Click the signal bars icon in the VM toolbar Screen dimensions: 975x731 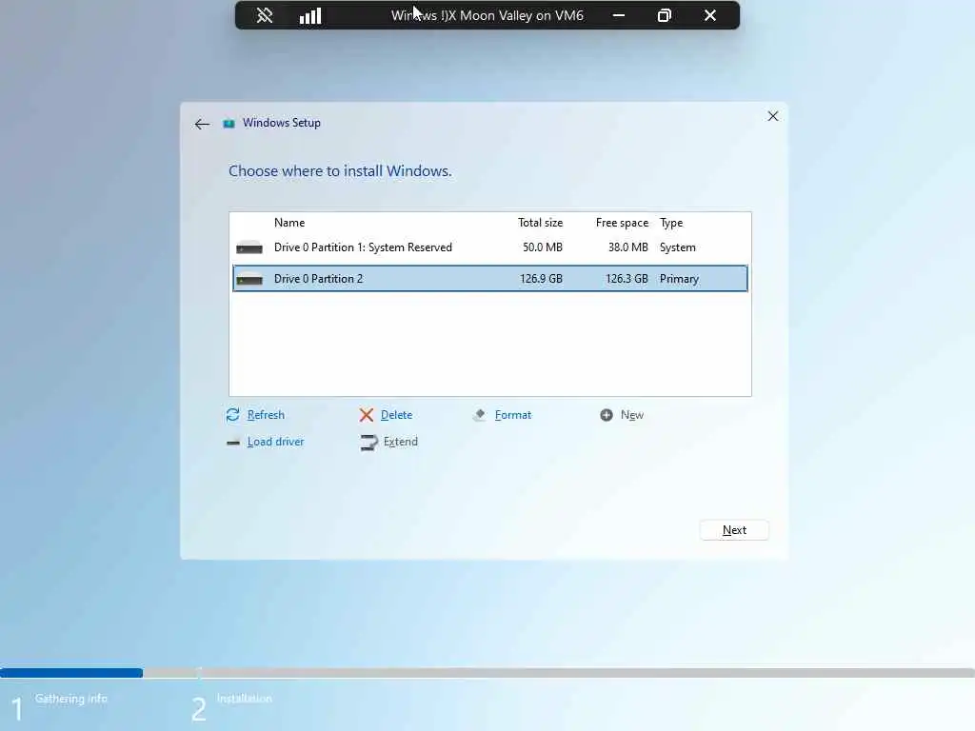pyautogui.click(x=310, y=15)
